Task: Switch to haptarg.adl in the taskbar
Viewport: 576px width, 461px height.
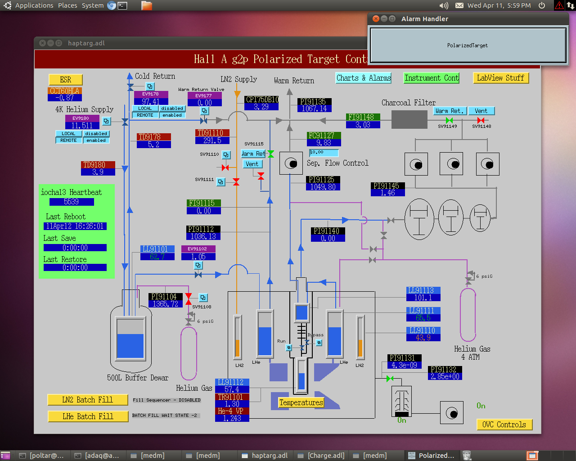Action: pyautogui.click(x=265, y=456)
